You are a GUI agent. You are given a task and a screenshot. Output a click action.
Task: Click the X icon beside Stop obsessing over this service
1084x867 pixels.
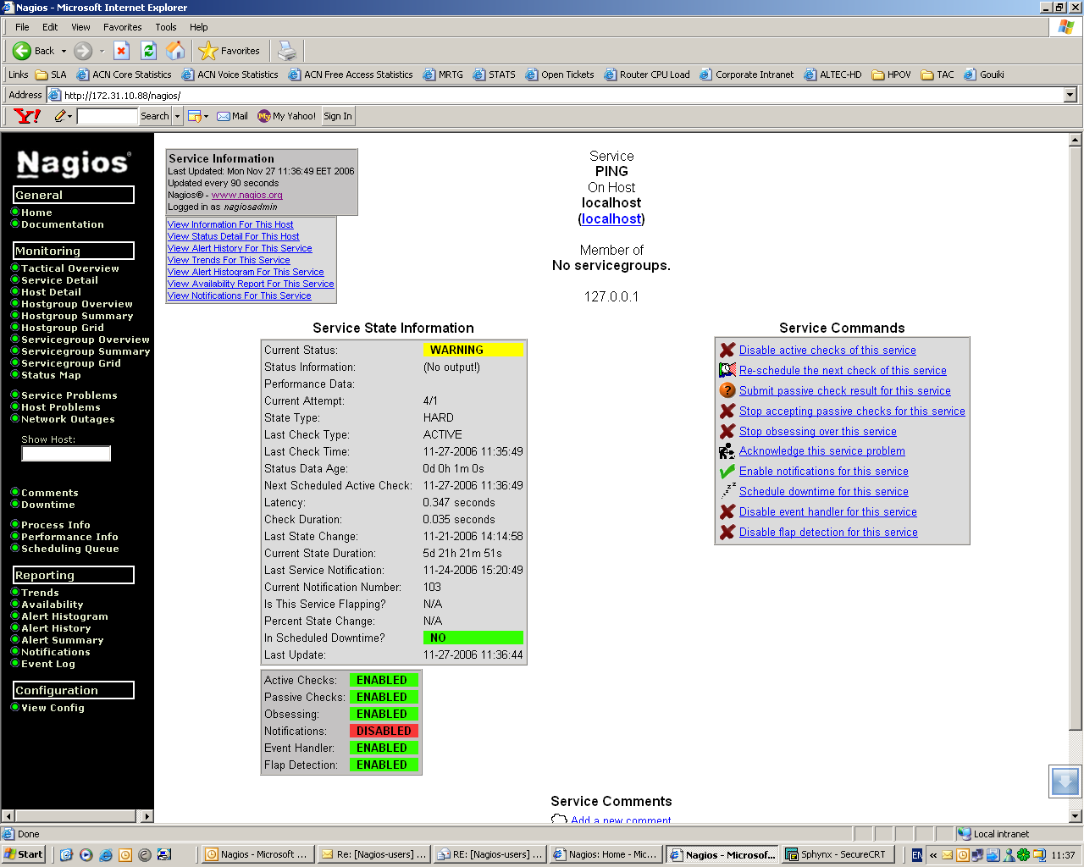click(x=727, y=431)
